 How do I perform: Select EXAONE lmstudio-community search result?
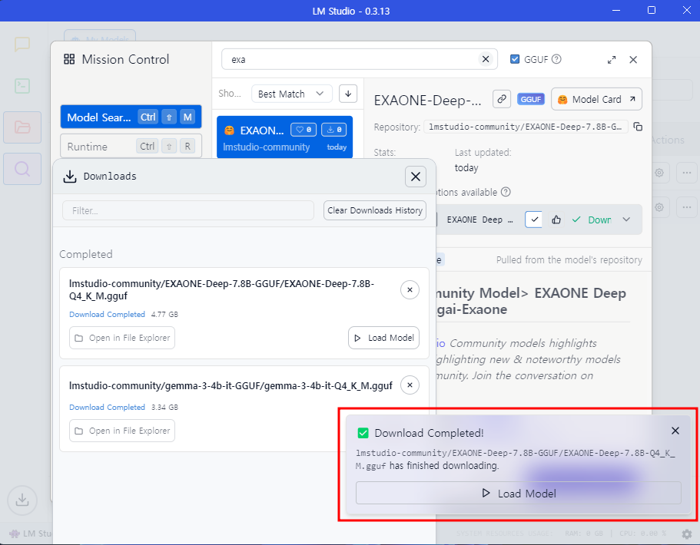pos(285,137)
